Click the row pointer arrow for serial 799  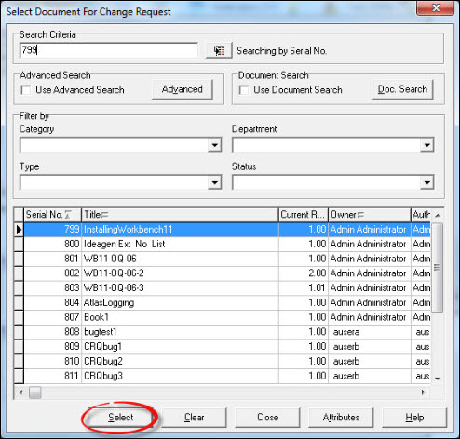pos(19,230)
